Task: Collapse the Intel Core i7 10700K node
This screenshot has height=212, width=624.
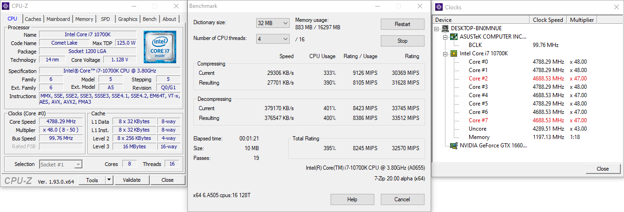Action: point(445,53)
